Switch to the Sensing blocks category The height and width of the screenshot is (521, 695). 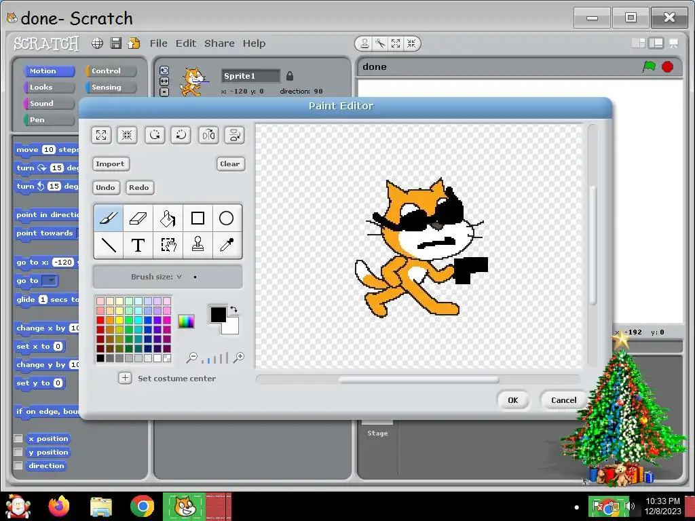pyautogui.click(x=111, y=88)
